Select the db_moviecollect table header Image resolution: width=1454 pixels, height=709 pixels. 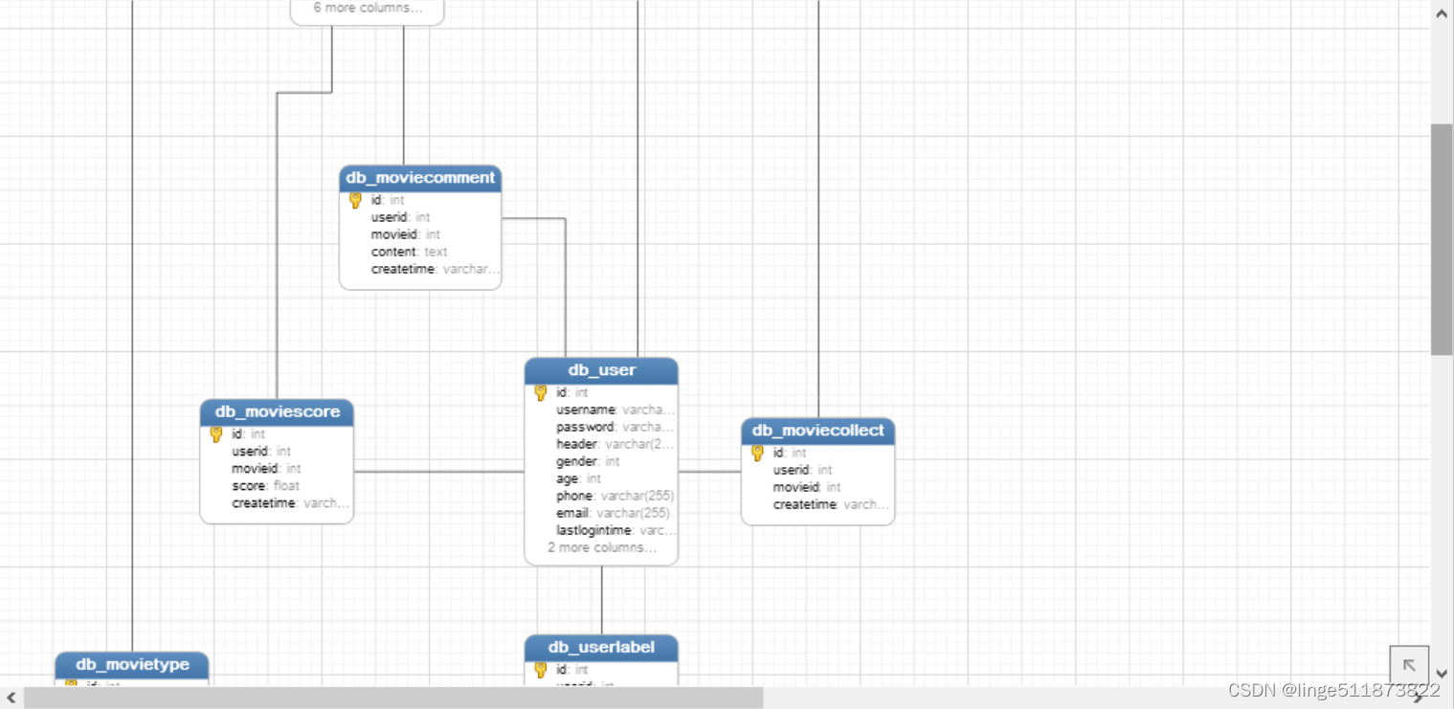pos(818,431)
